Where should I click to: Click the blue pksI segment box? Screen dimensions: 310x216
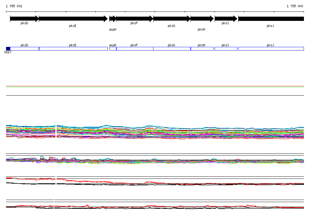(226, 49)
